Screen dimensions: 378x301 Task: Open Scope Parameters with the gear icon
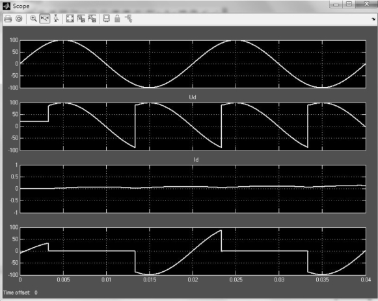coord(19,19)
